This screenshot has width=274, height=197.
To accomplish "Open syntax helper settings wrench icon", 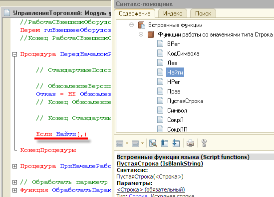I will point(204,143).
